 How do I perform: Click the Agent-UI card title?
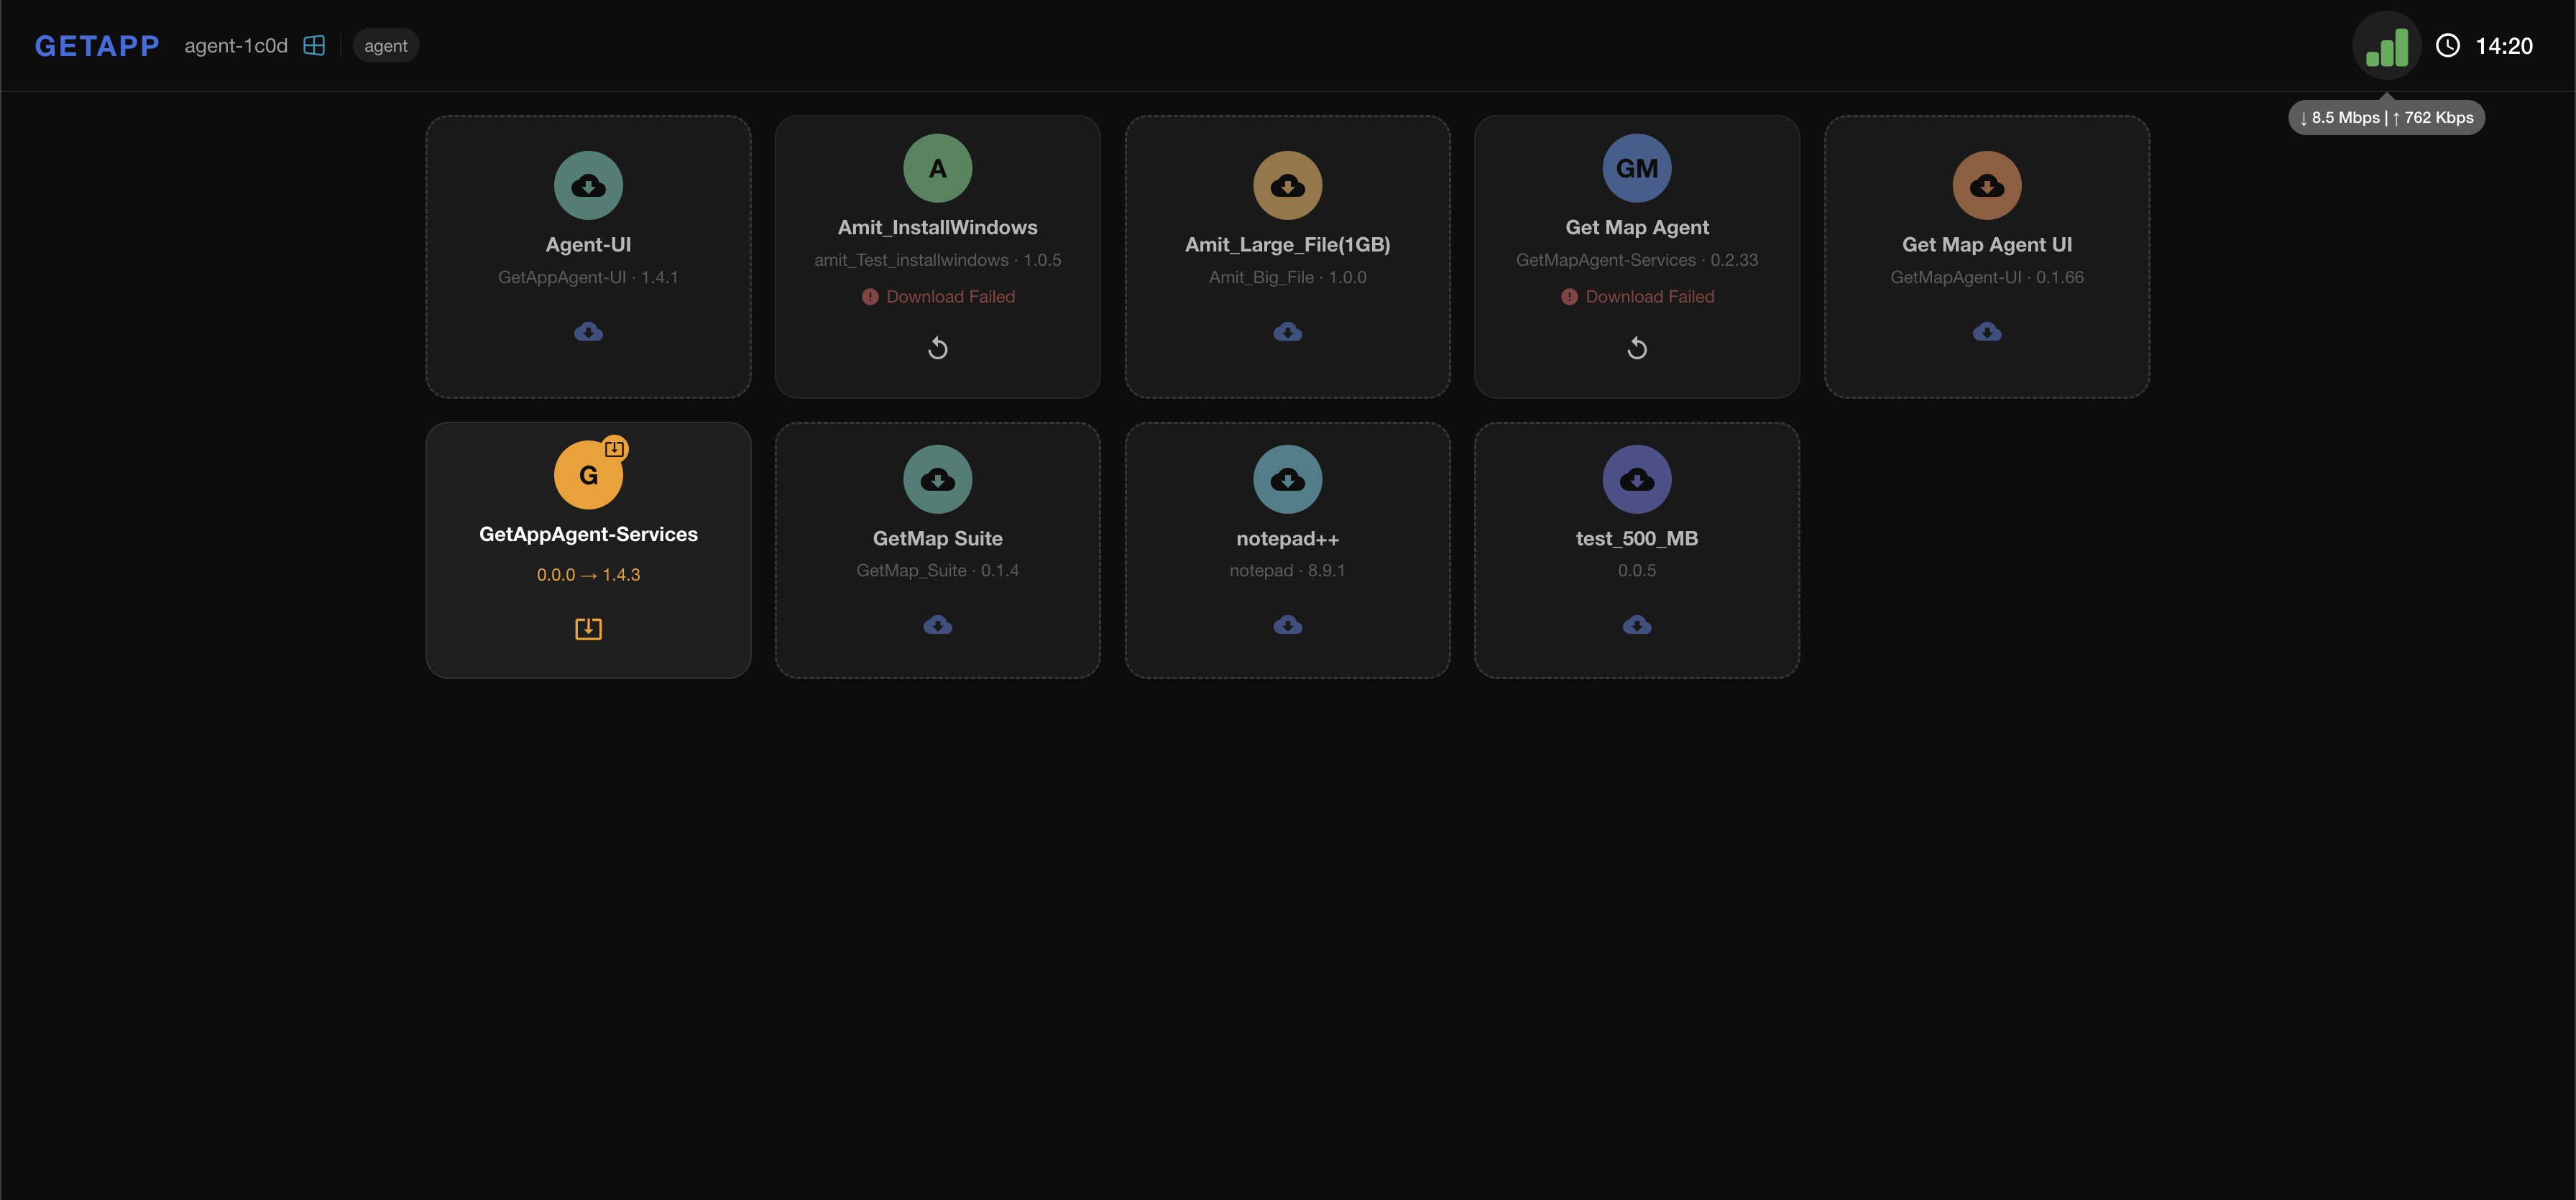click(588, 245)
